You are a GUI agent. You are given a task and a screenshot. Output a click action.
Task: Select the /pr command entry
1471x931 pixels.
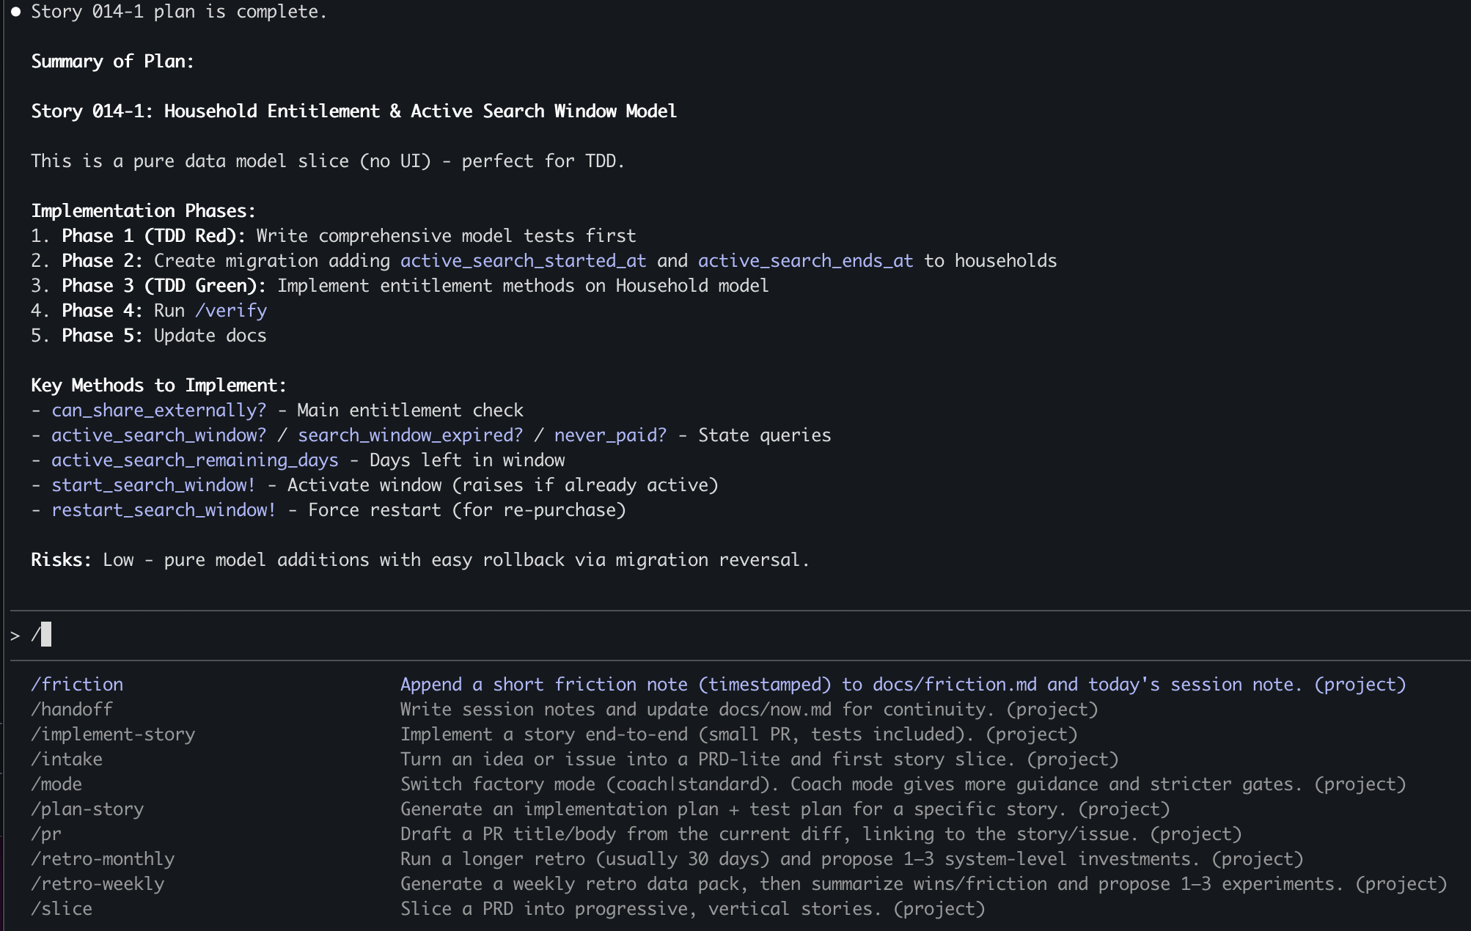(x=45, y=834)
